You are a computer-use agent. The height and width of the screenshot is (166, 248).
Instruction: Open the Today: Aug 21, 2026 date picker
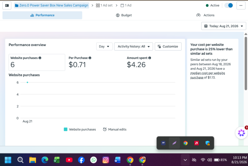[x=223, y=26]
